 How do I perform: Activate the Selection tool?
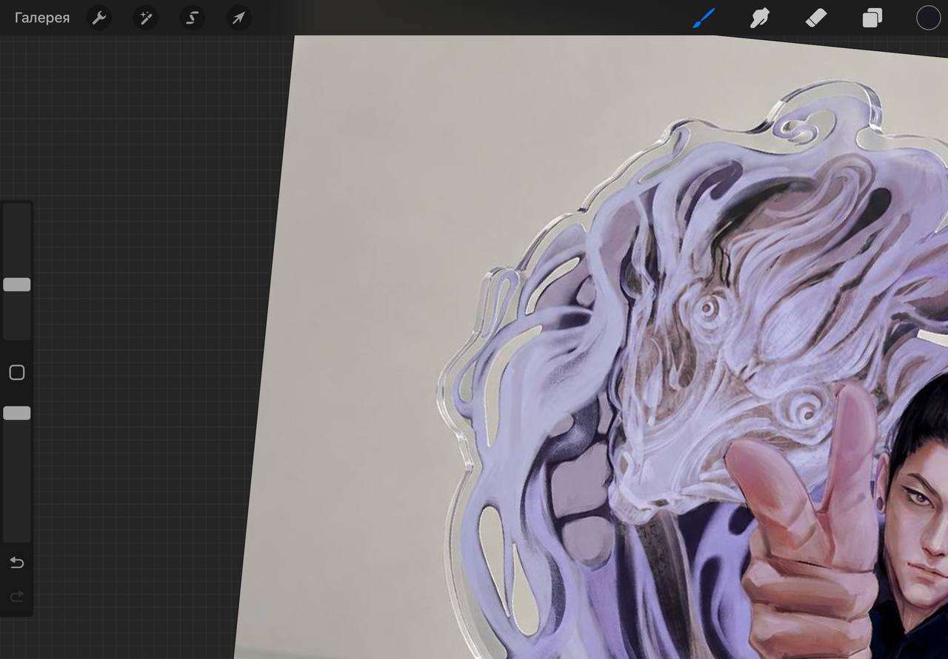point(192,18)
